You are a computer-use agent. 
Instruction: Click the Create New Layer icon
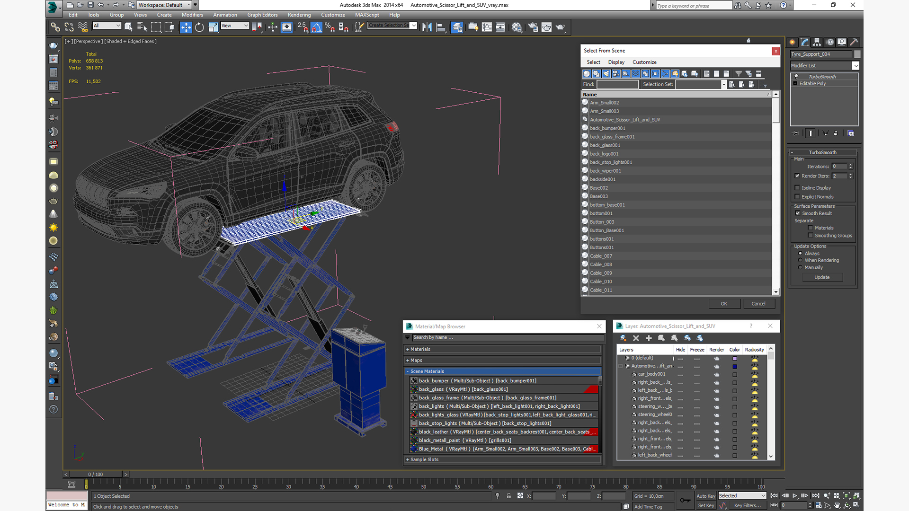click(x=623, y=338)
